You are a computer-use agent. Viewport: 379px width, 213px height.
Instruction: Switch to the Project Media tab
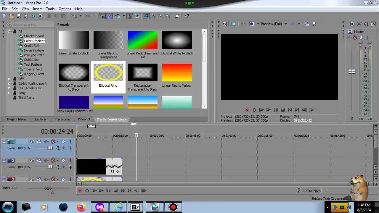coord(17,119)
